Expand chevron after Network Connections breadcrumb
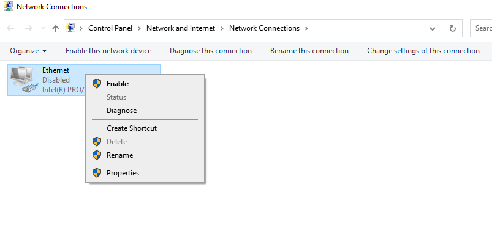492x250 pixels. pyautogui.click(x=306, y=28)
